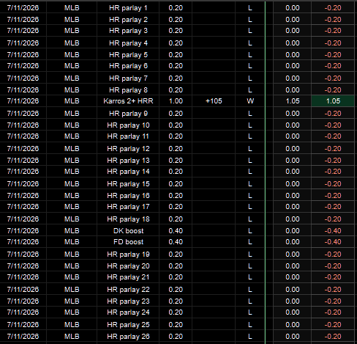This screenshot has width=357, height=344.
Task: Select the -0.20 loss in HR parlay 26 row
Action: pos(333,337)
